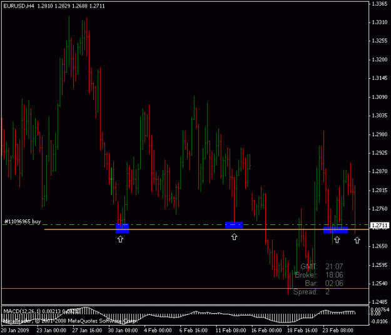
Task: Select the #11096965 buy order label
Action: pyautogui.click(x=23, y=221)
